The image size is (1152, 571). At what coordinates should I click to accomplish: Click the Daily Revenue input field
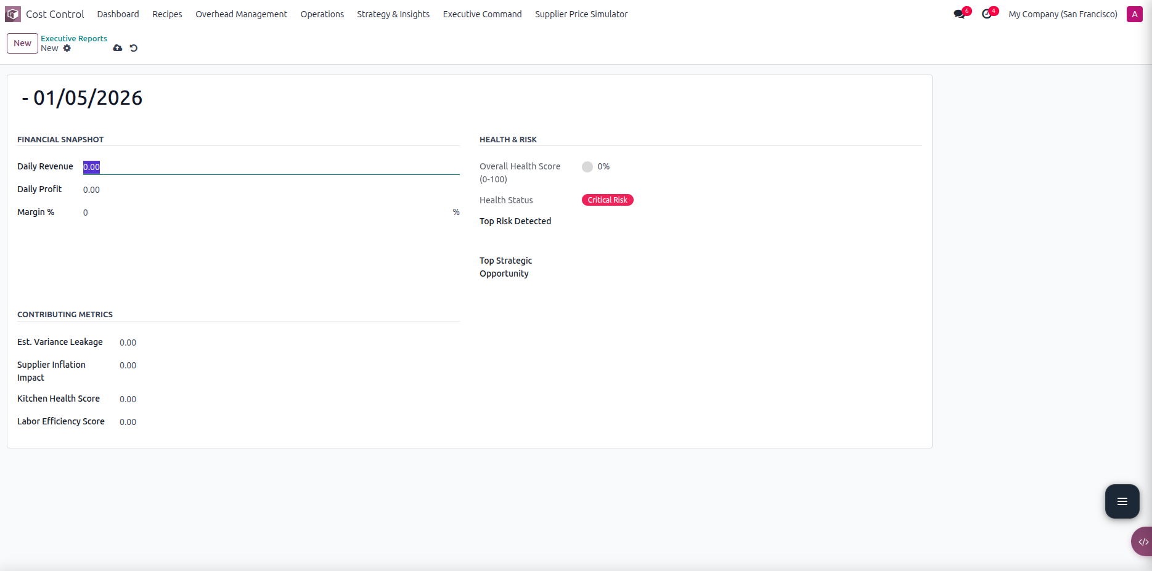click(x=271, y=167)
